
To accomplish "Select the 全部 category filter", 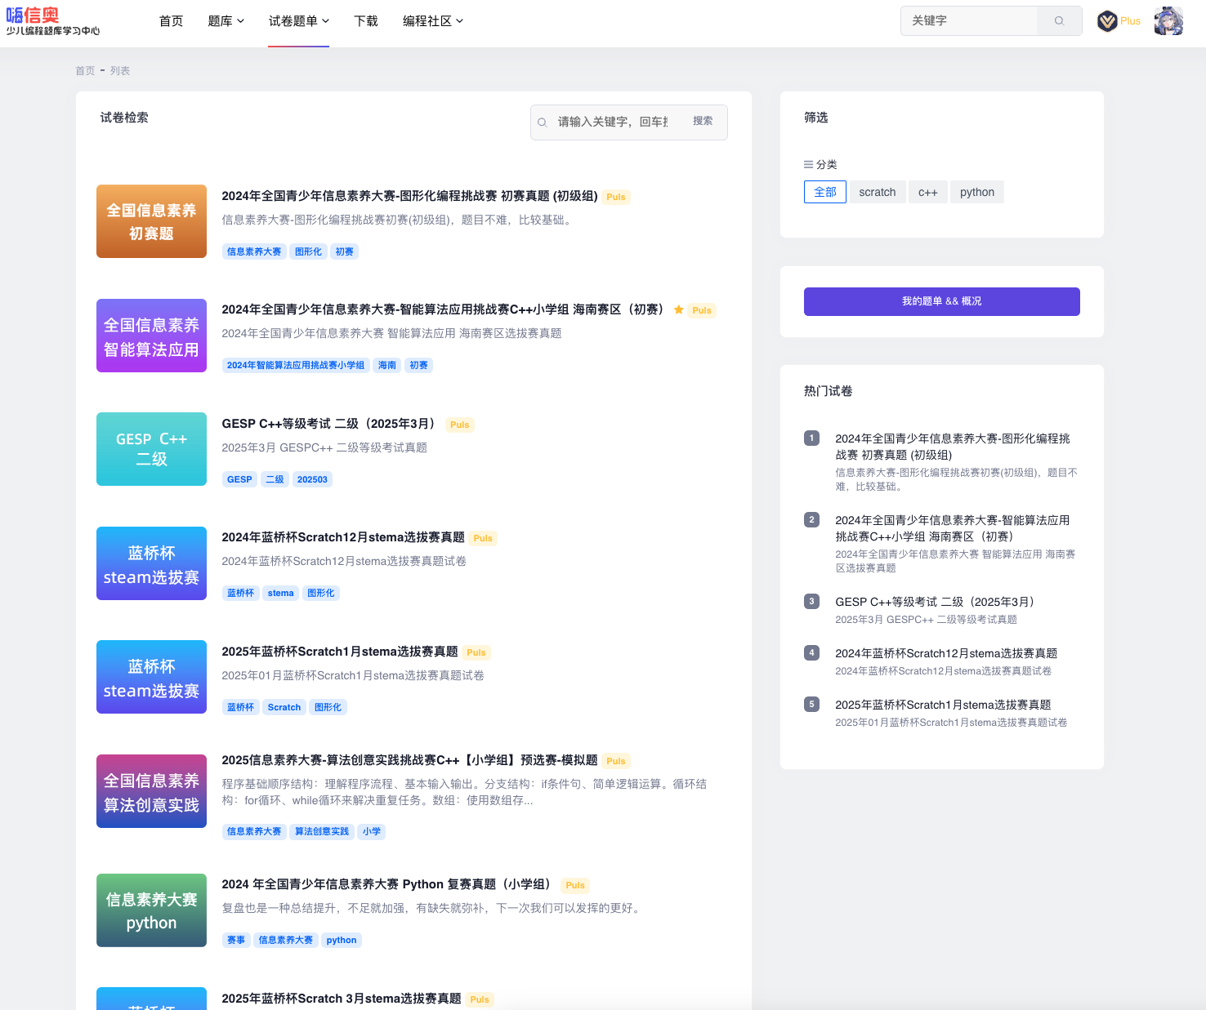I will click(825, 192).
